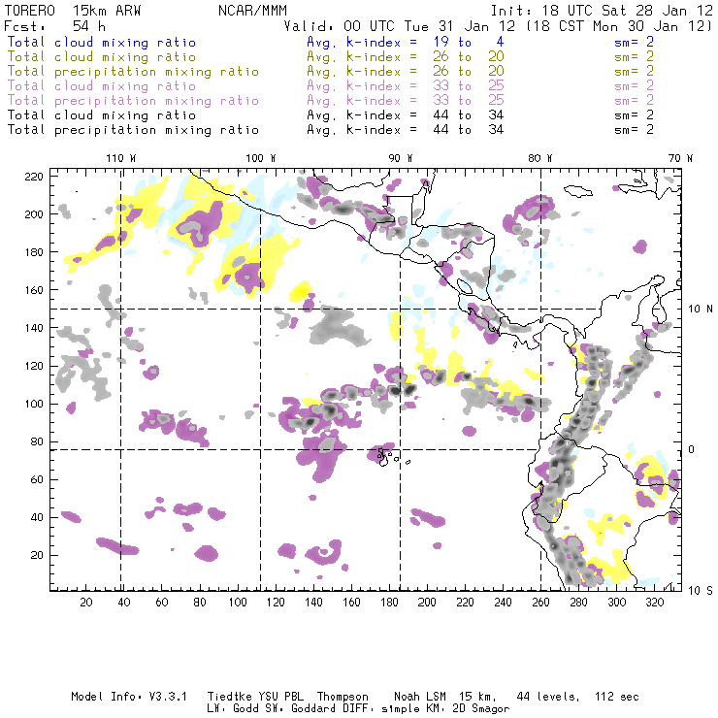This screenshot has height=718, width=718.
Task: Click the 'Valid: 00 UTC Tue 31 Jan 12' text
Action: pos(400,26)
